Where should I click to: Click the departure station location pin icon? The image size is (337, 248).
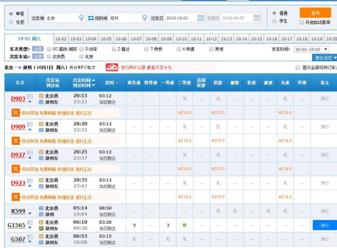point(82,18)
